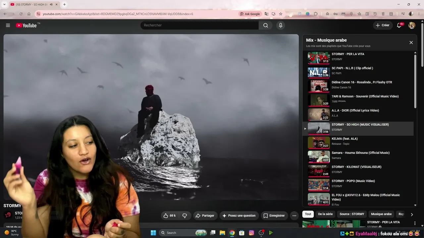424x238 pixels.
Task: Open the Windows Start menu
Action: 153,233
